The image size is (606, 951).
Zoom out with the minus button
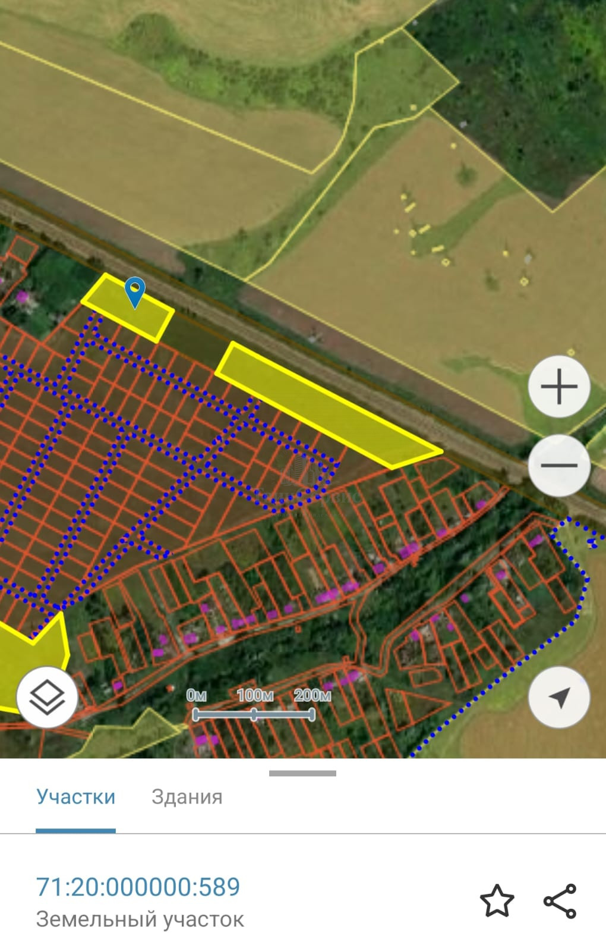point(558,465)
